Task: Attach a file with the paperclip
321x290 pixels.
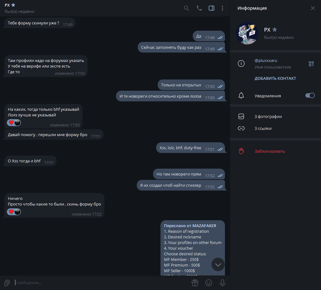Action: click(x=7, y=283)
